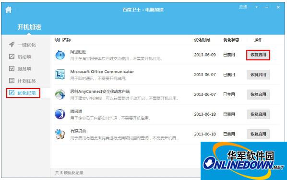Click the home icon in the title bar
The height and width of the screenshot is (180, 287).
click(x=8, y=10)
